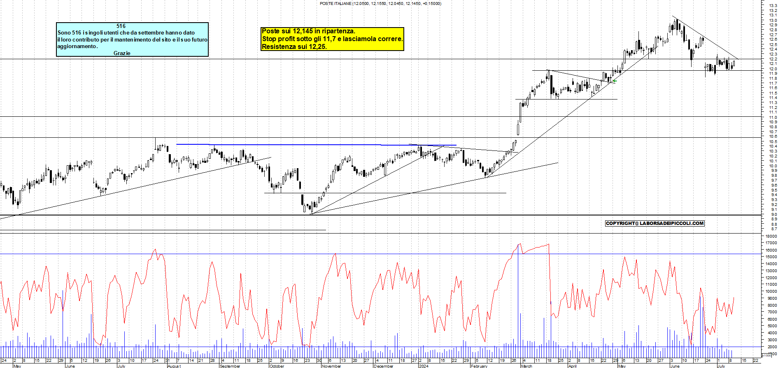This screenshot has width=778, height=368.
Task: Click volume axis label 17000
Action: [771, 243]
